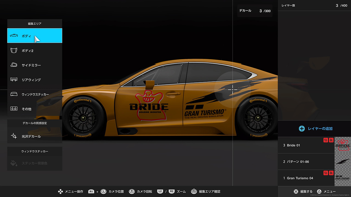Choose サイドミラー editing area

35,65
